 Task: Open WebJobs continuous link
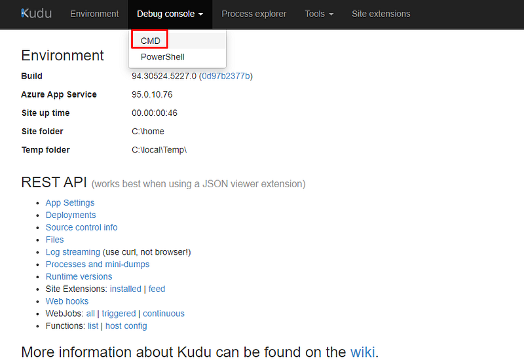click(164, 314)
